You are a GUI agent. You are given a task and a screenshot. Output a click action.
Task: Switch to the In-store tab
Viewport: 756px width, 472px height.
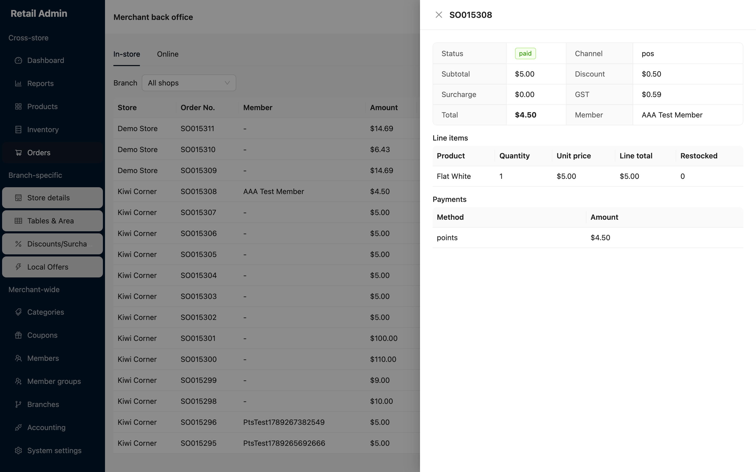pyautogui.click(x=127, y=54)
